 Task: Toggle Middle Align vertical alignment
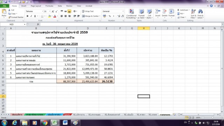point(65,11)
